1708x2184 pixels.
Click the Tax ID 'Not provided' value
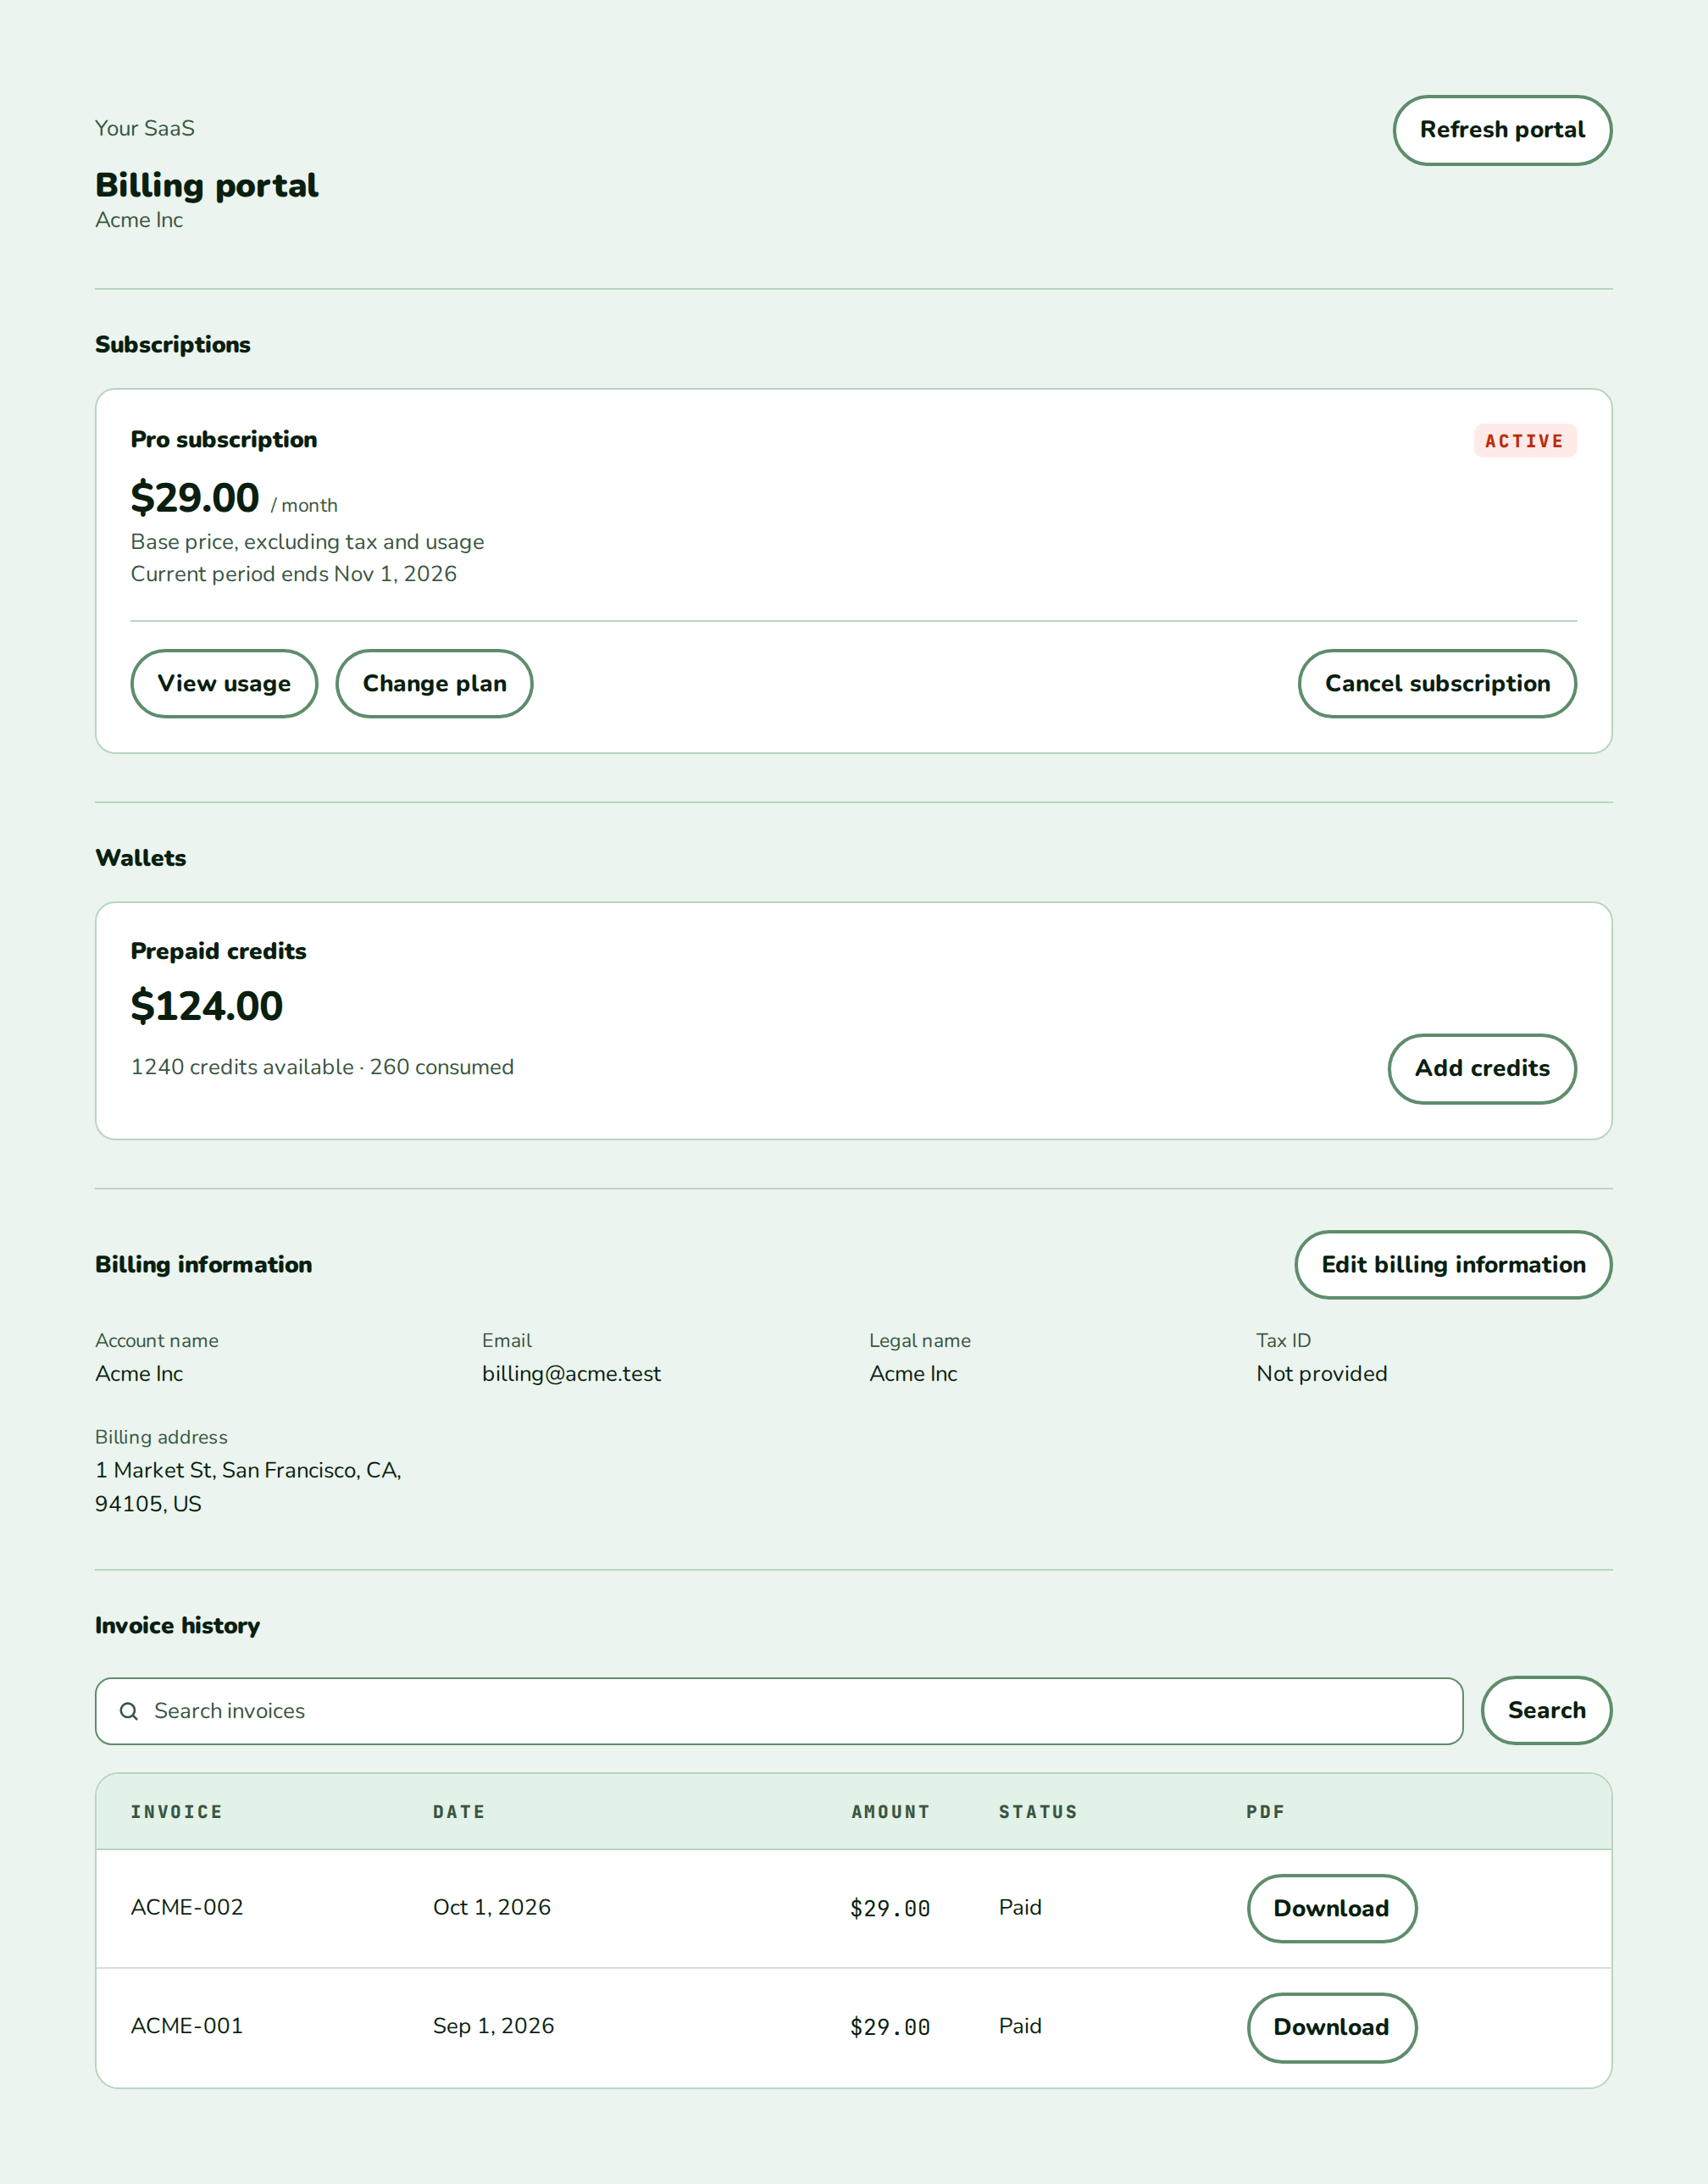[1321, 1374]
